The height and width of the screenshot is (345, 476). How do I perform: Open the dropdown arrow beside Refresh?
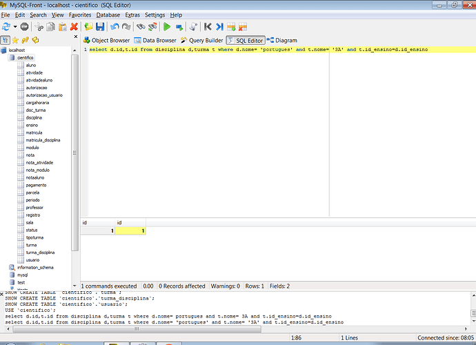[14, 26]
